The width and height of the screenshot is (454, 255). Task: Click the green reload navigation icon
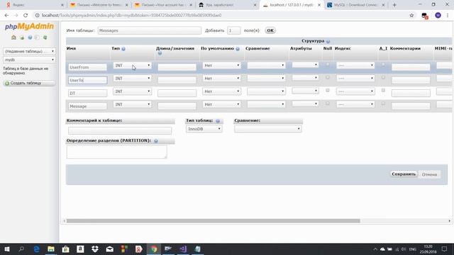click(x=45, y=38)
